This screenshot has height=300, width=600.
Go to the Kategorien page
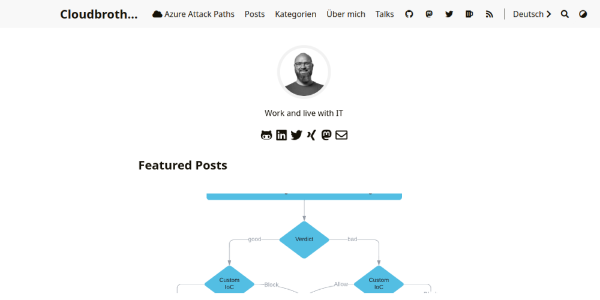pos(295,14)
